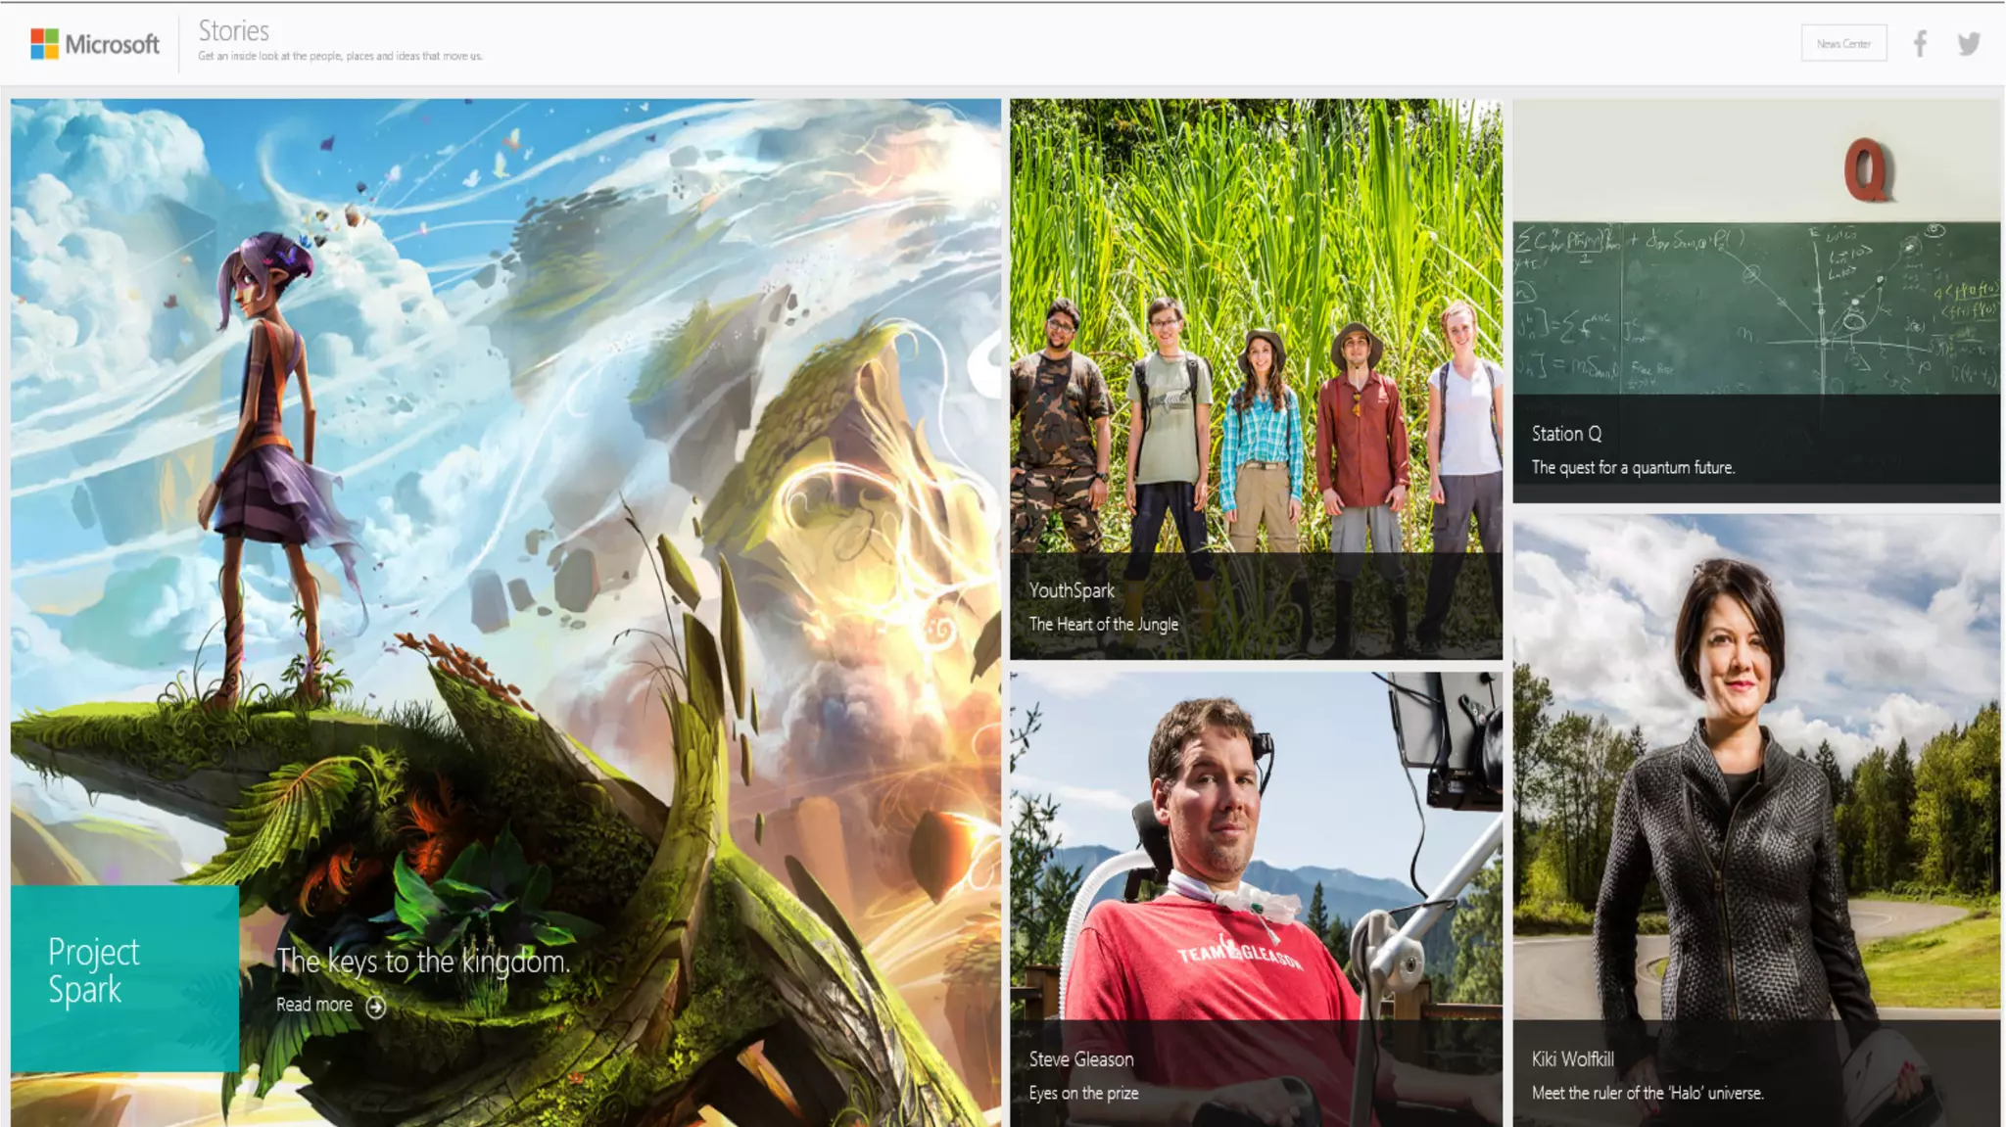Open the Read more link
Screen dimensions: 2006x1127
pos(314,1005)
